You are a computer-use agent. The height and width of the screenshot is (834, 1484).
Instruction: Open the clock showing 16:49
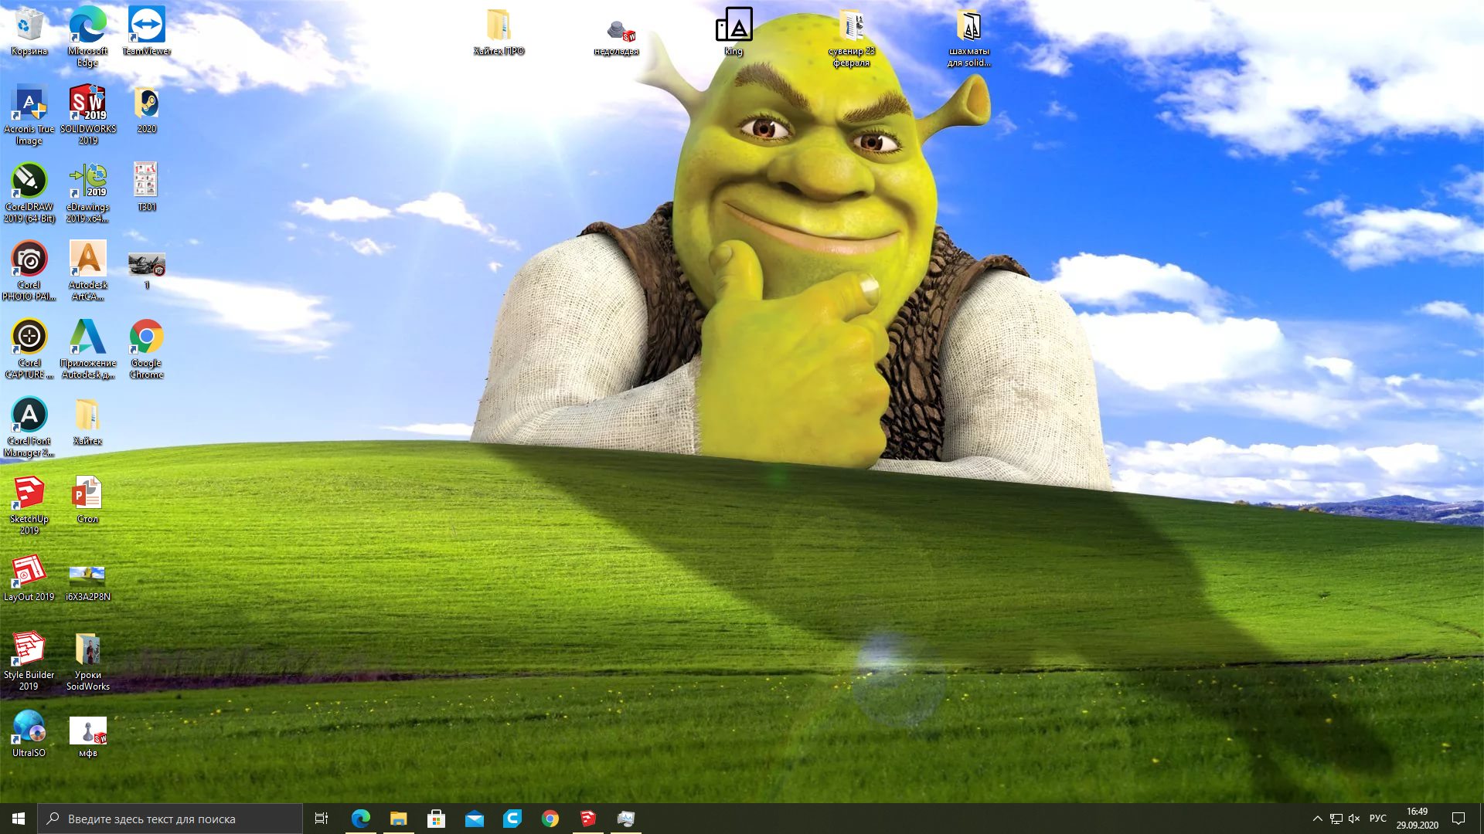tap(1417, 819)
